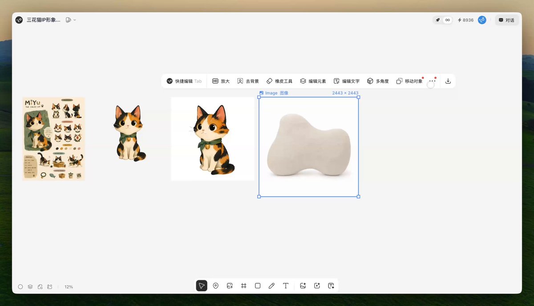Image resolution: width=534 pixels, height=306 pixels.
Task: Select the MiYu character sheet image
Action: tap(53, 139)
